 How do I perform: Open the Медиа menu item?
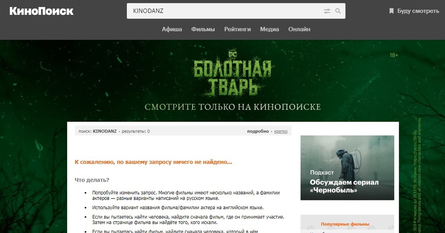[x=270, y=29]
